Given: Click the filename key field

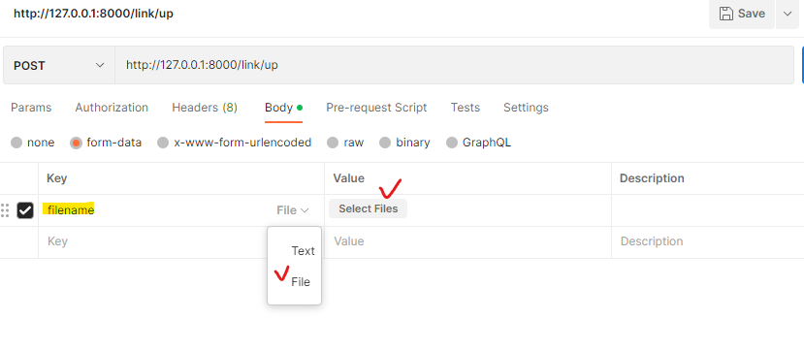Looking at the screenshot, I should pyautogui.click(x=71, y=210).
